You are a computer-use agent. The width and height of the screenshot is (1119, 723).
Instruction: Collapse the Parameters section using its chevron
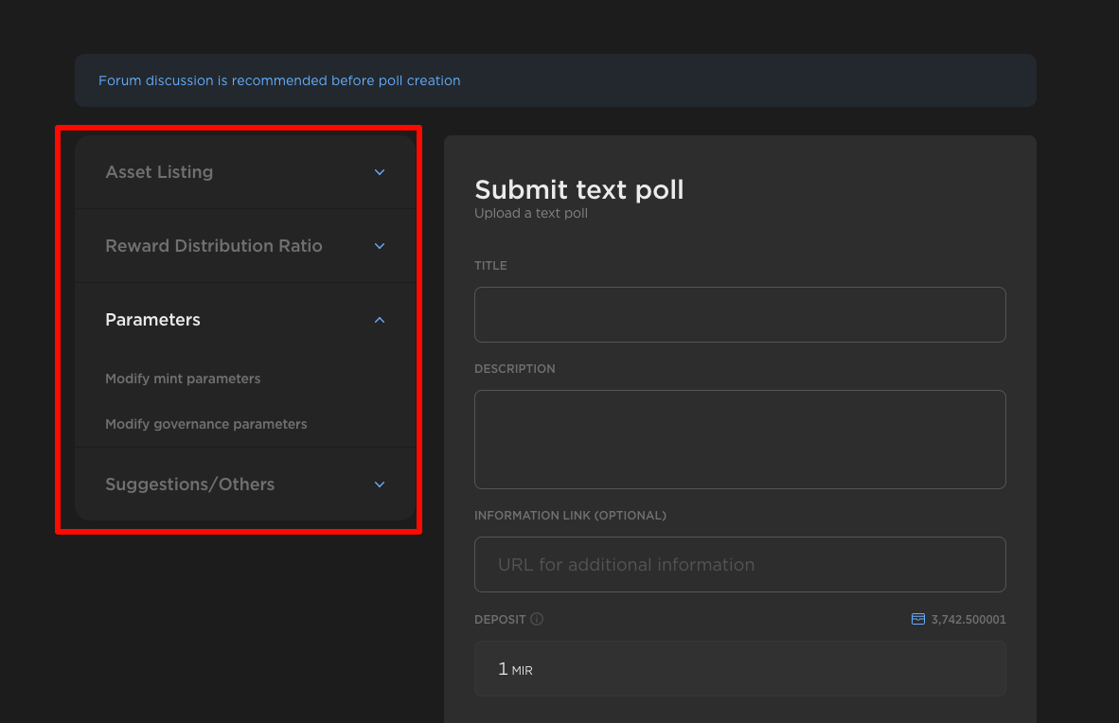(x=380, y=320)
